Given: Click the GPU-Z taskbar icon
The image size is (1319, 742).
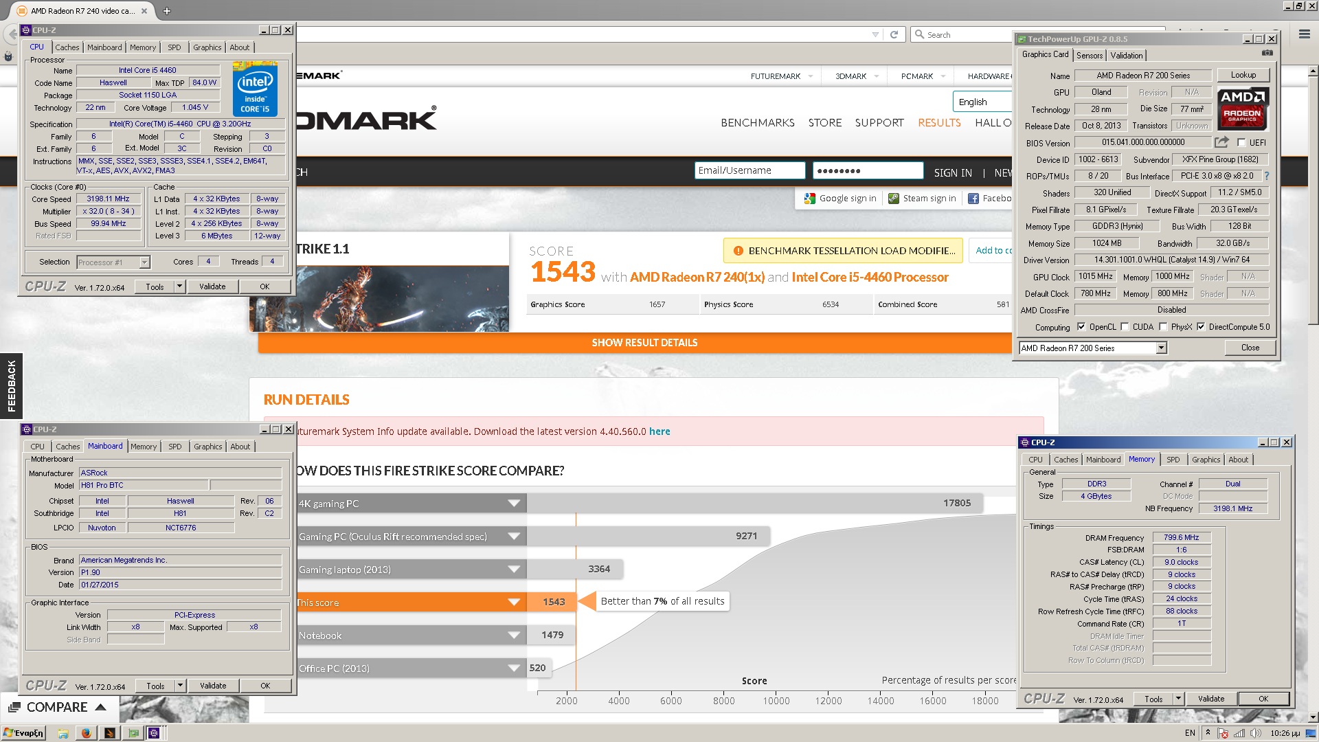Looking at the screenshot, I should (x=133, y=733).
